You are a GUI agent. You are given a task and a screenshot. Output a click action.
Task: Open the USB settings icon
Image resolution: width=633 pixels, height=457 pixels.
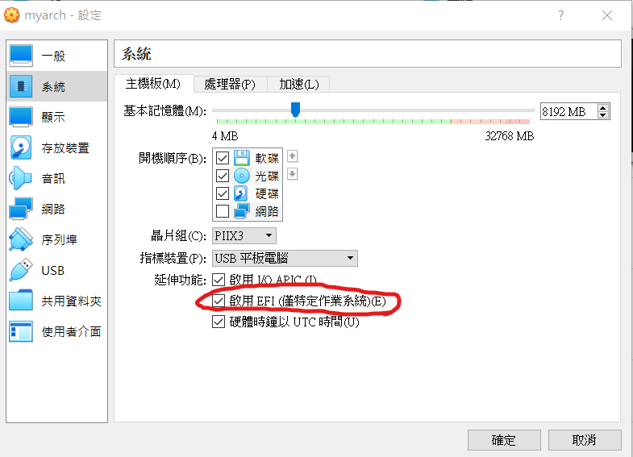tap(21, 270)
